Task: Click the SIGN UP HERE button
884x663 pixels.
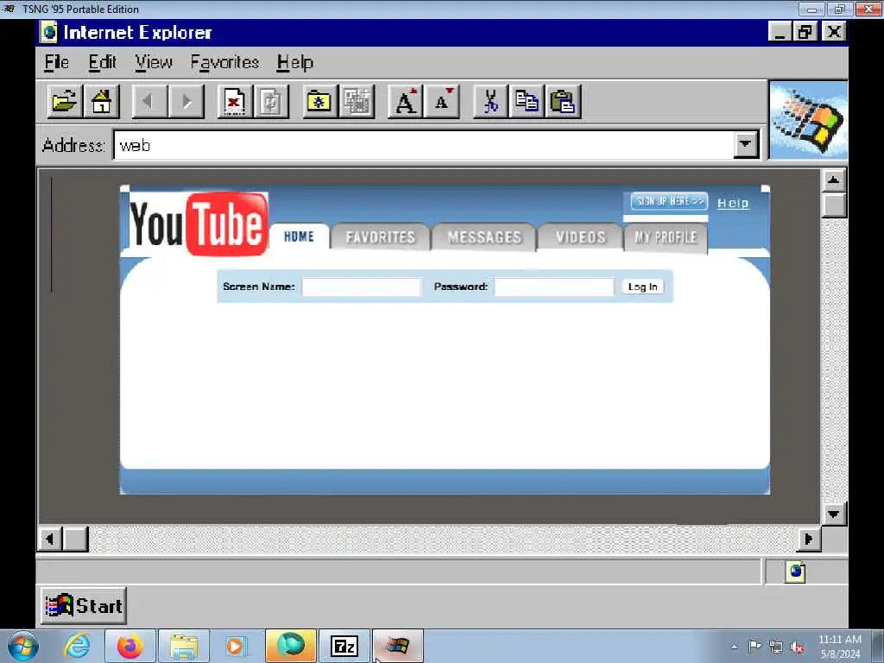Action: (669, 201)
